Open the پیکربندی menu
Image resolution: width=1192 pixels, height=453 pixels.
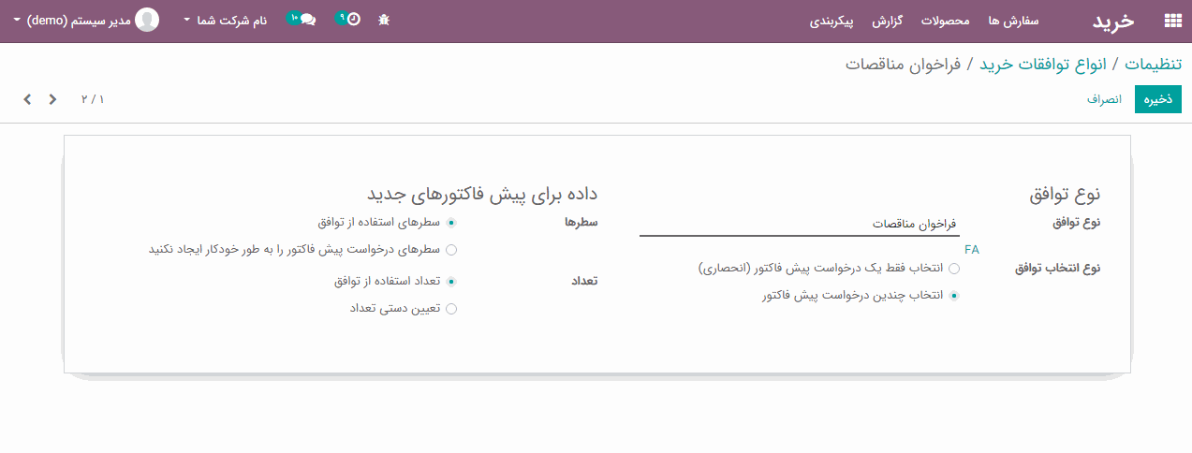tap(832, 20)
